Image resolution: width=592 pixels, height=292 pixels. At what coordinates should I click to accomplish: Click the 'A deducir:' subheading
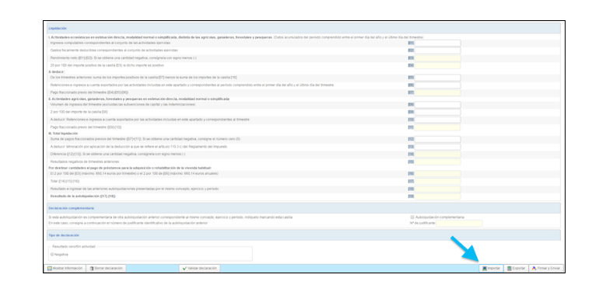(x=57, y=71)
